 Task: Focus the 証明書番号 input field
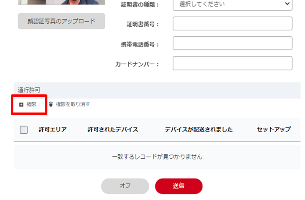click(x=233, y=24)
